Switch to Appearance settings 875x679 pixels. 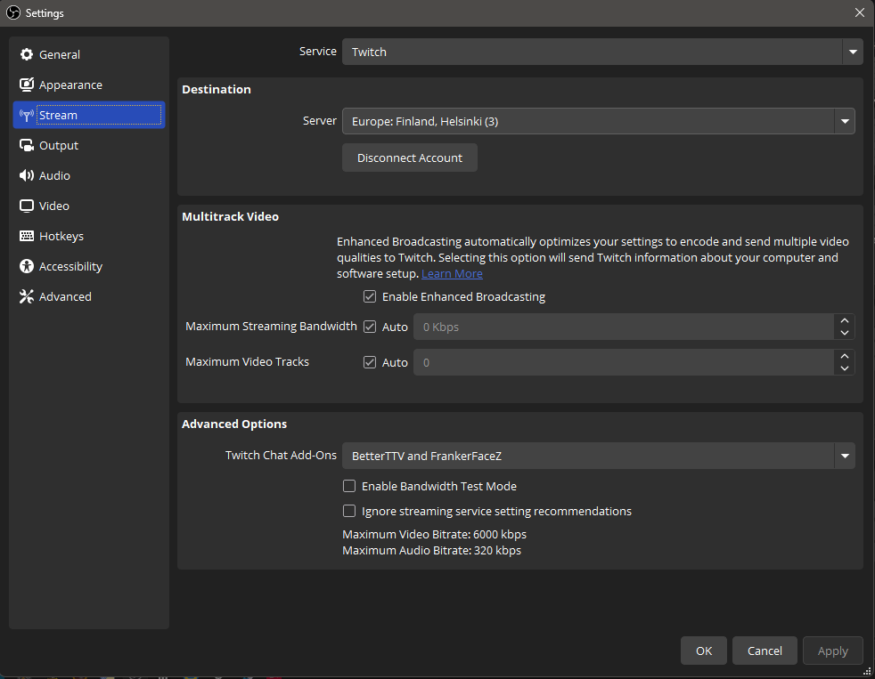89,85
